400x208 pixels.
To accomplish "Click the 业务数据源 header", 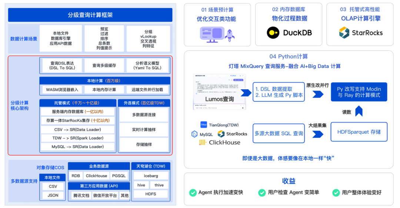I will pyautogui.click(x=99, y=166).
